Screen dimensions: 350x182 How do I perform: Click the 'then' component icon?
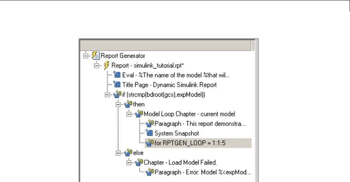click(x=128, y=104)
